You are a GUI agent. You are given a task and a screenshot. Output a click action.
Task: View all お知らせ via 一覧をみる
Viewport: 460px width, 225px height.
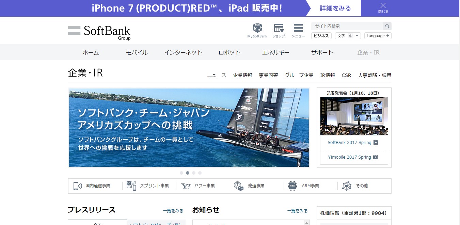point(297,211)
